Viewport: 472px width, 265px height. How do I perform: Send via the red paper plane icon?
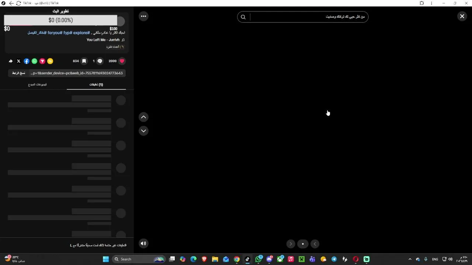click(42, 61)
